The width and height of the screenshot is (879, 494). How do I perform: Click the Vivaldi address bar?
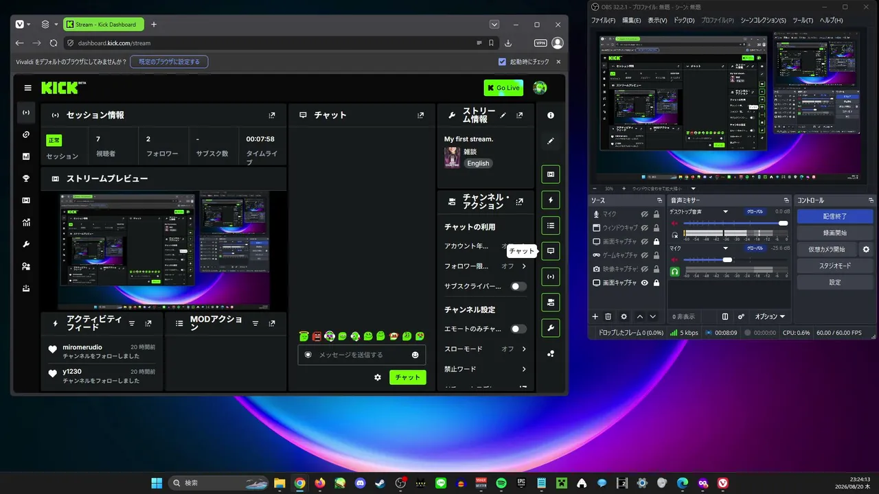click(280, 43)
